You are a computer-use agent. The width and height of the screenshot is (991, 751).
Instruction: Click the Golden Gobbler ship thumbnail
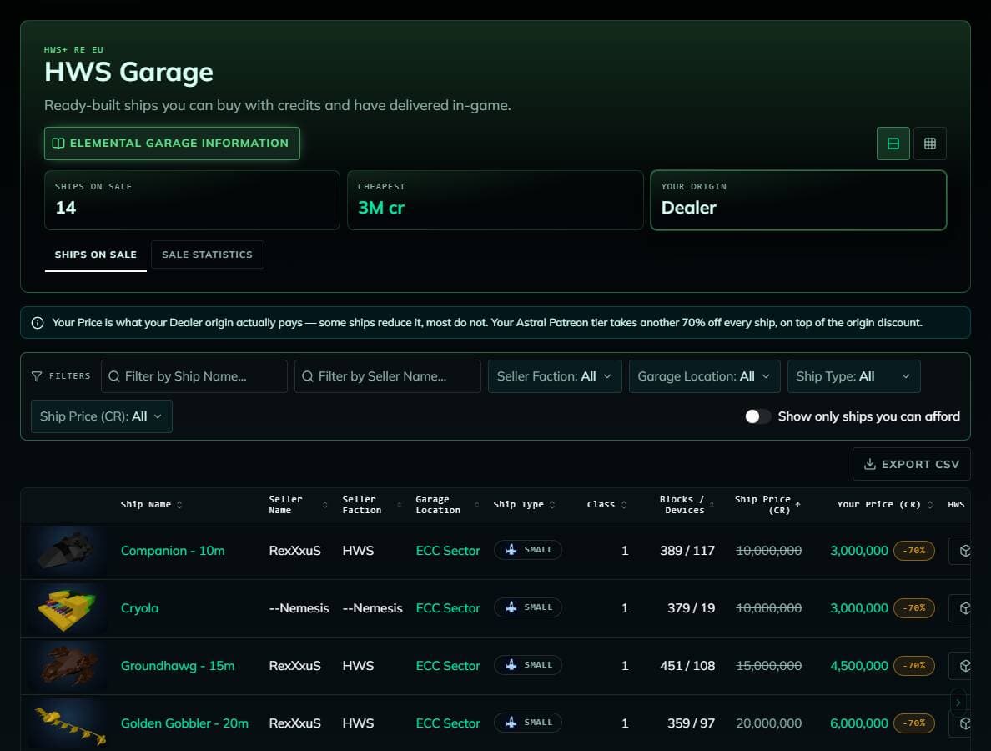point(68,723)
